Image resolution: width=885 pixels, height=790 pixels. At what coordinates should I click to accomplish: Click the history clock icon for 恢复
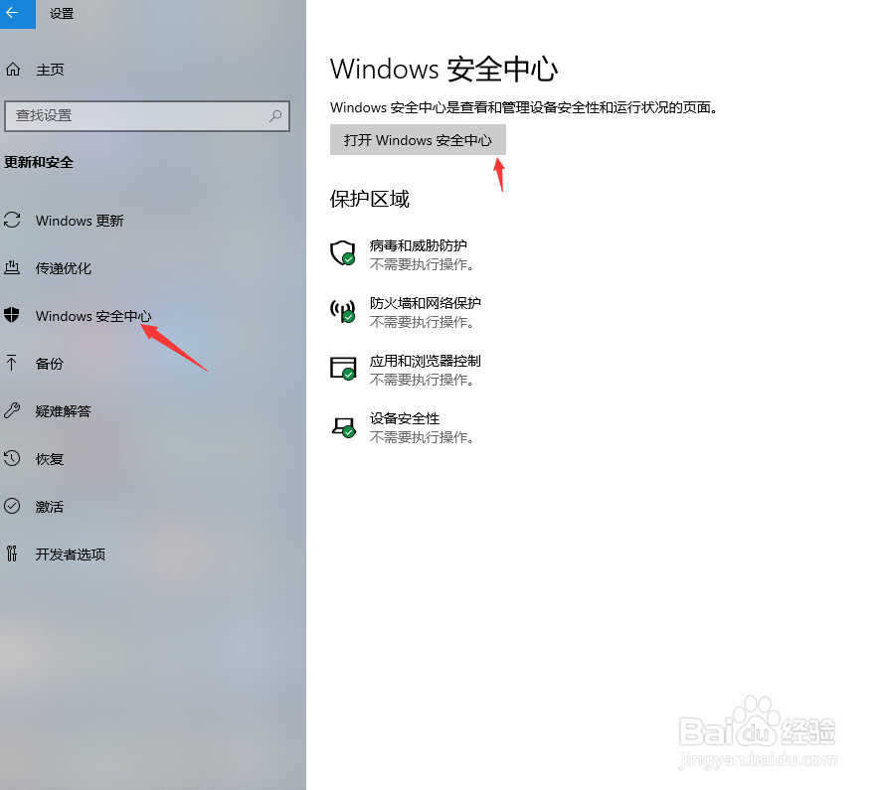(12, 458)
